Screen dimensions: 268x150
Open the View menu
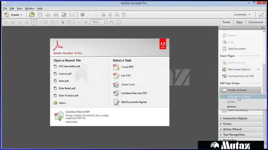point(20,8)
